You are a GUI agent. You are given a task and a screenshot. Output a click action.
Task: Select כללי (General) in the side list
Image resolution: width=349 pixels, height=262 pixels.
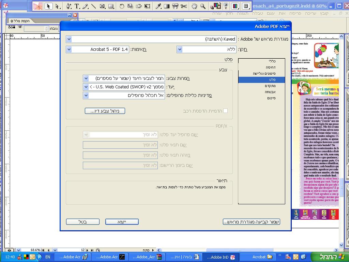262,61
